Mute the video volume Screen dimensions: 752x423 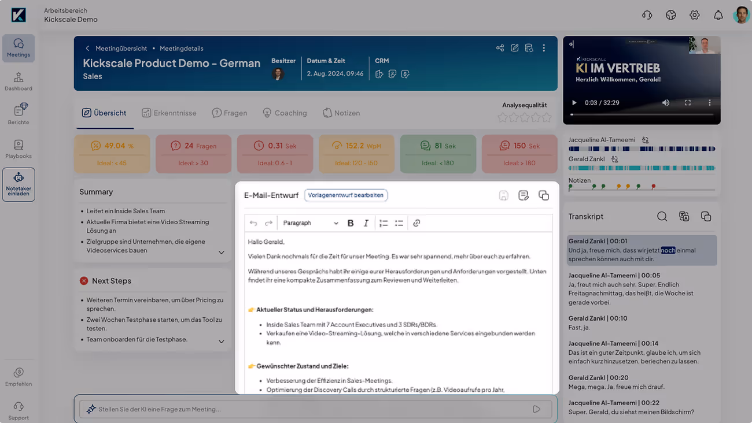(666, 103)
